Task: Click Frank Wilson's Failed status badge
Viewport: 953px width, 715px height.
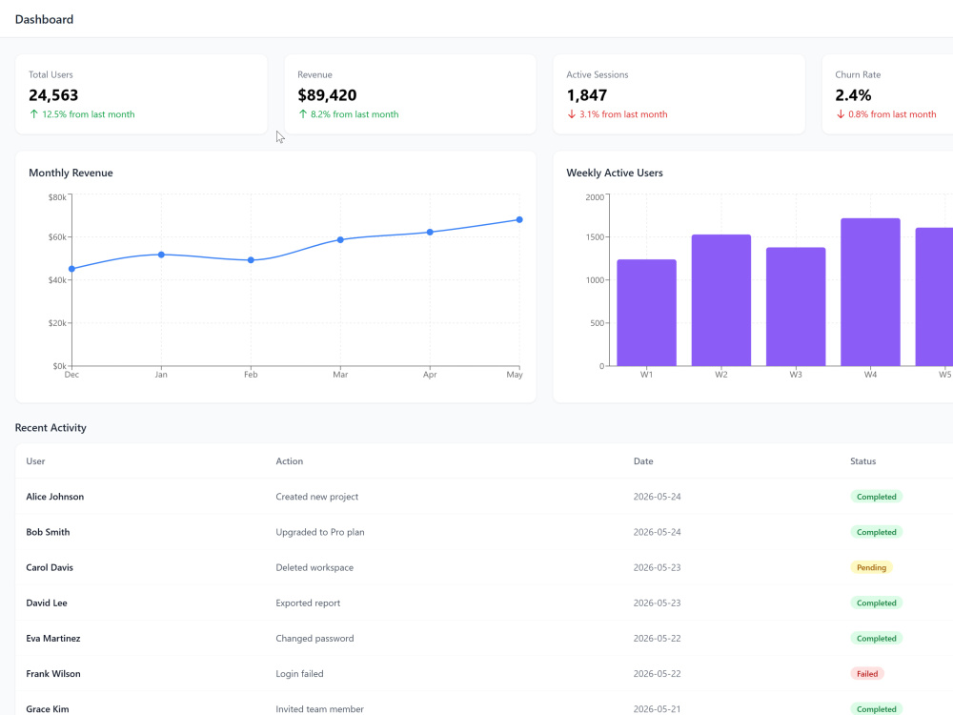Action: click(x=867, y=674)
